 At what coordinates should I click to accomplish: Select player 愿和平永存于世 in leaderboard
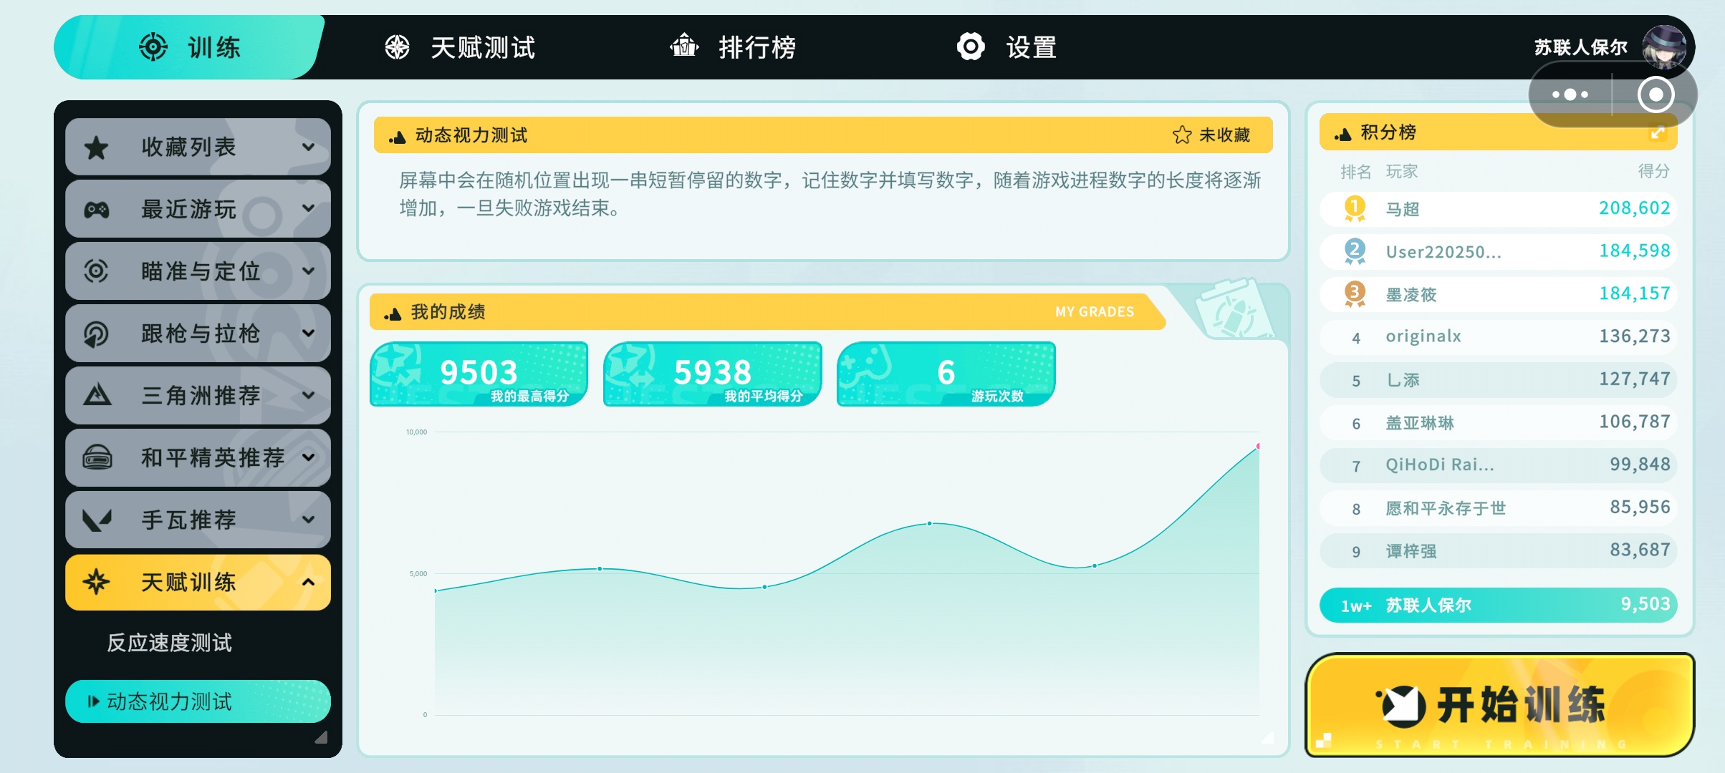tap(1498, 507)
